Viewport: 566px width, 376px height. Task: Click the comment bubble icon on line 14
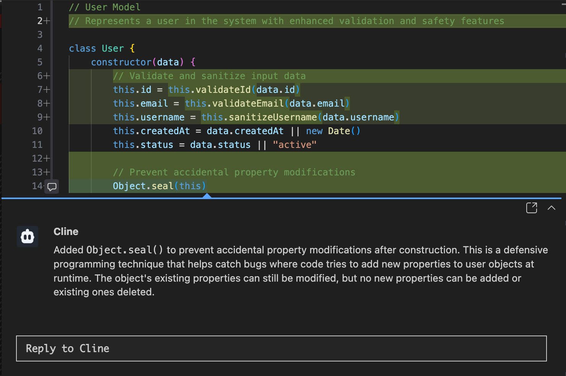tap(52, 186)
